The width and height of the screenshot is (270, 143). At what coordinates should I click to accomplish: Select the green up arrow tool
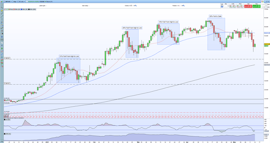tap(2, 48)
